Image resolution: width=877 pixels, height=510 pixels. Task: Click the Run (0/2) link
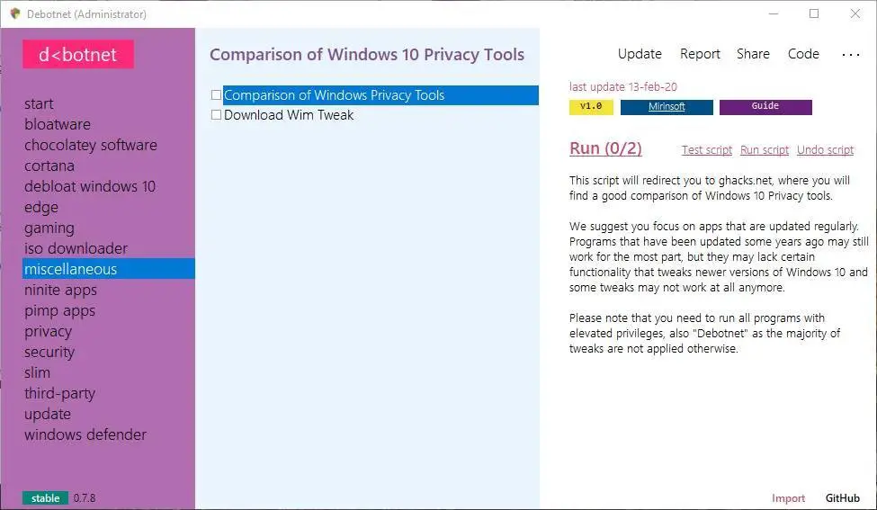(x=605, y=148)
